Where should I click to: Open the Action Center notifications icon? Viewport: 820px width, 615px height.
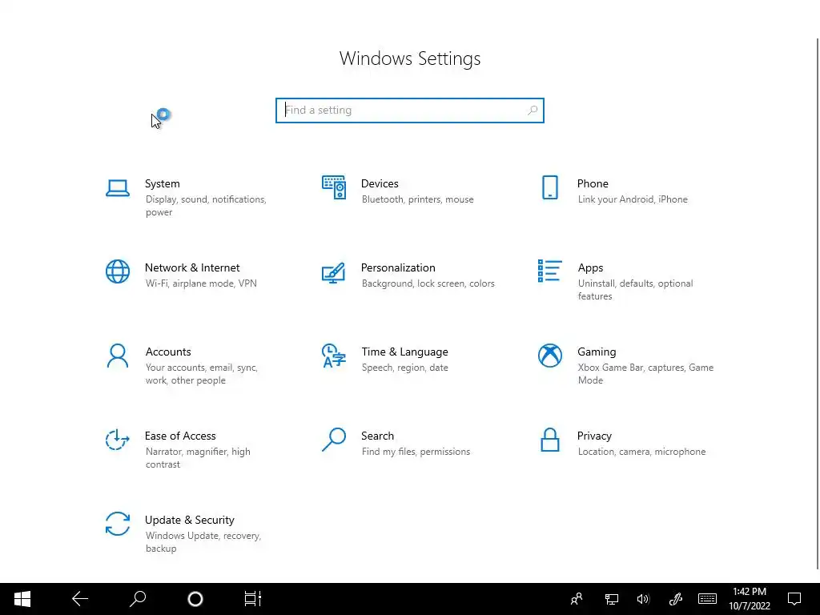(x=794, y=599)
